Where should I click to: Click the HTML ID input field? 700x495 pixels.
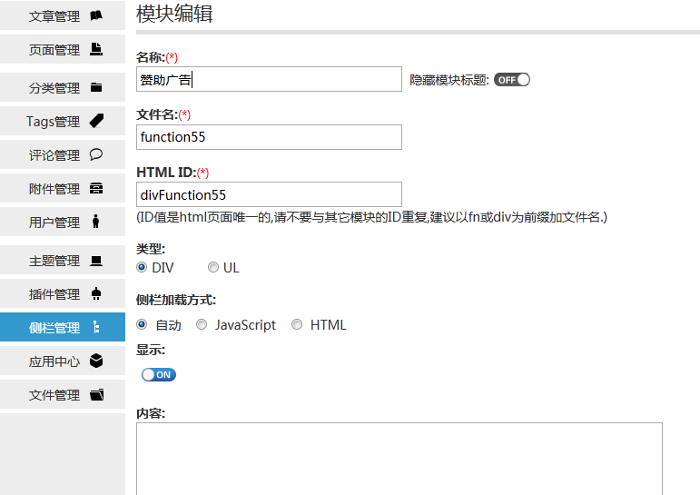pyautogui.click(x=269, y=194)
